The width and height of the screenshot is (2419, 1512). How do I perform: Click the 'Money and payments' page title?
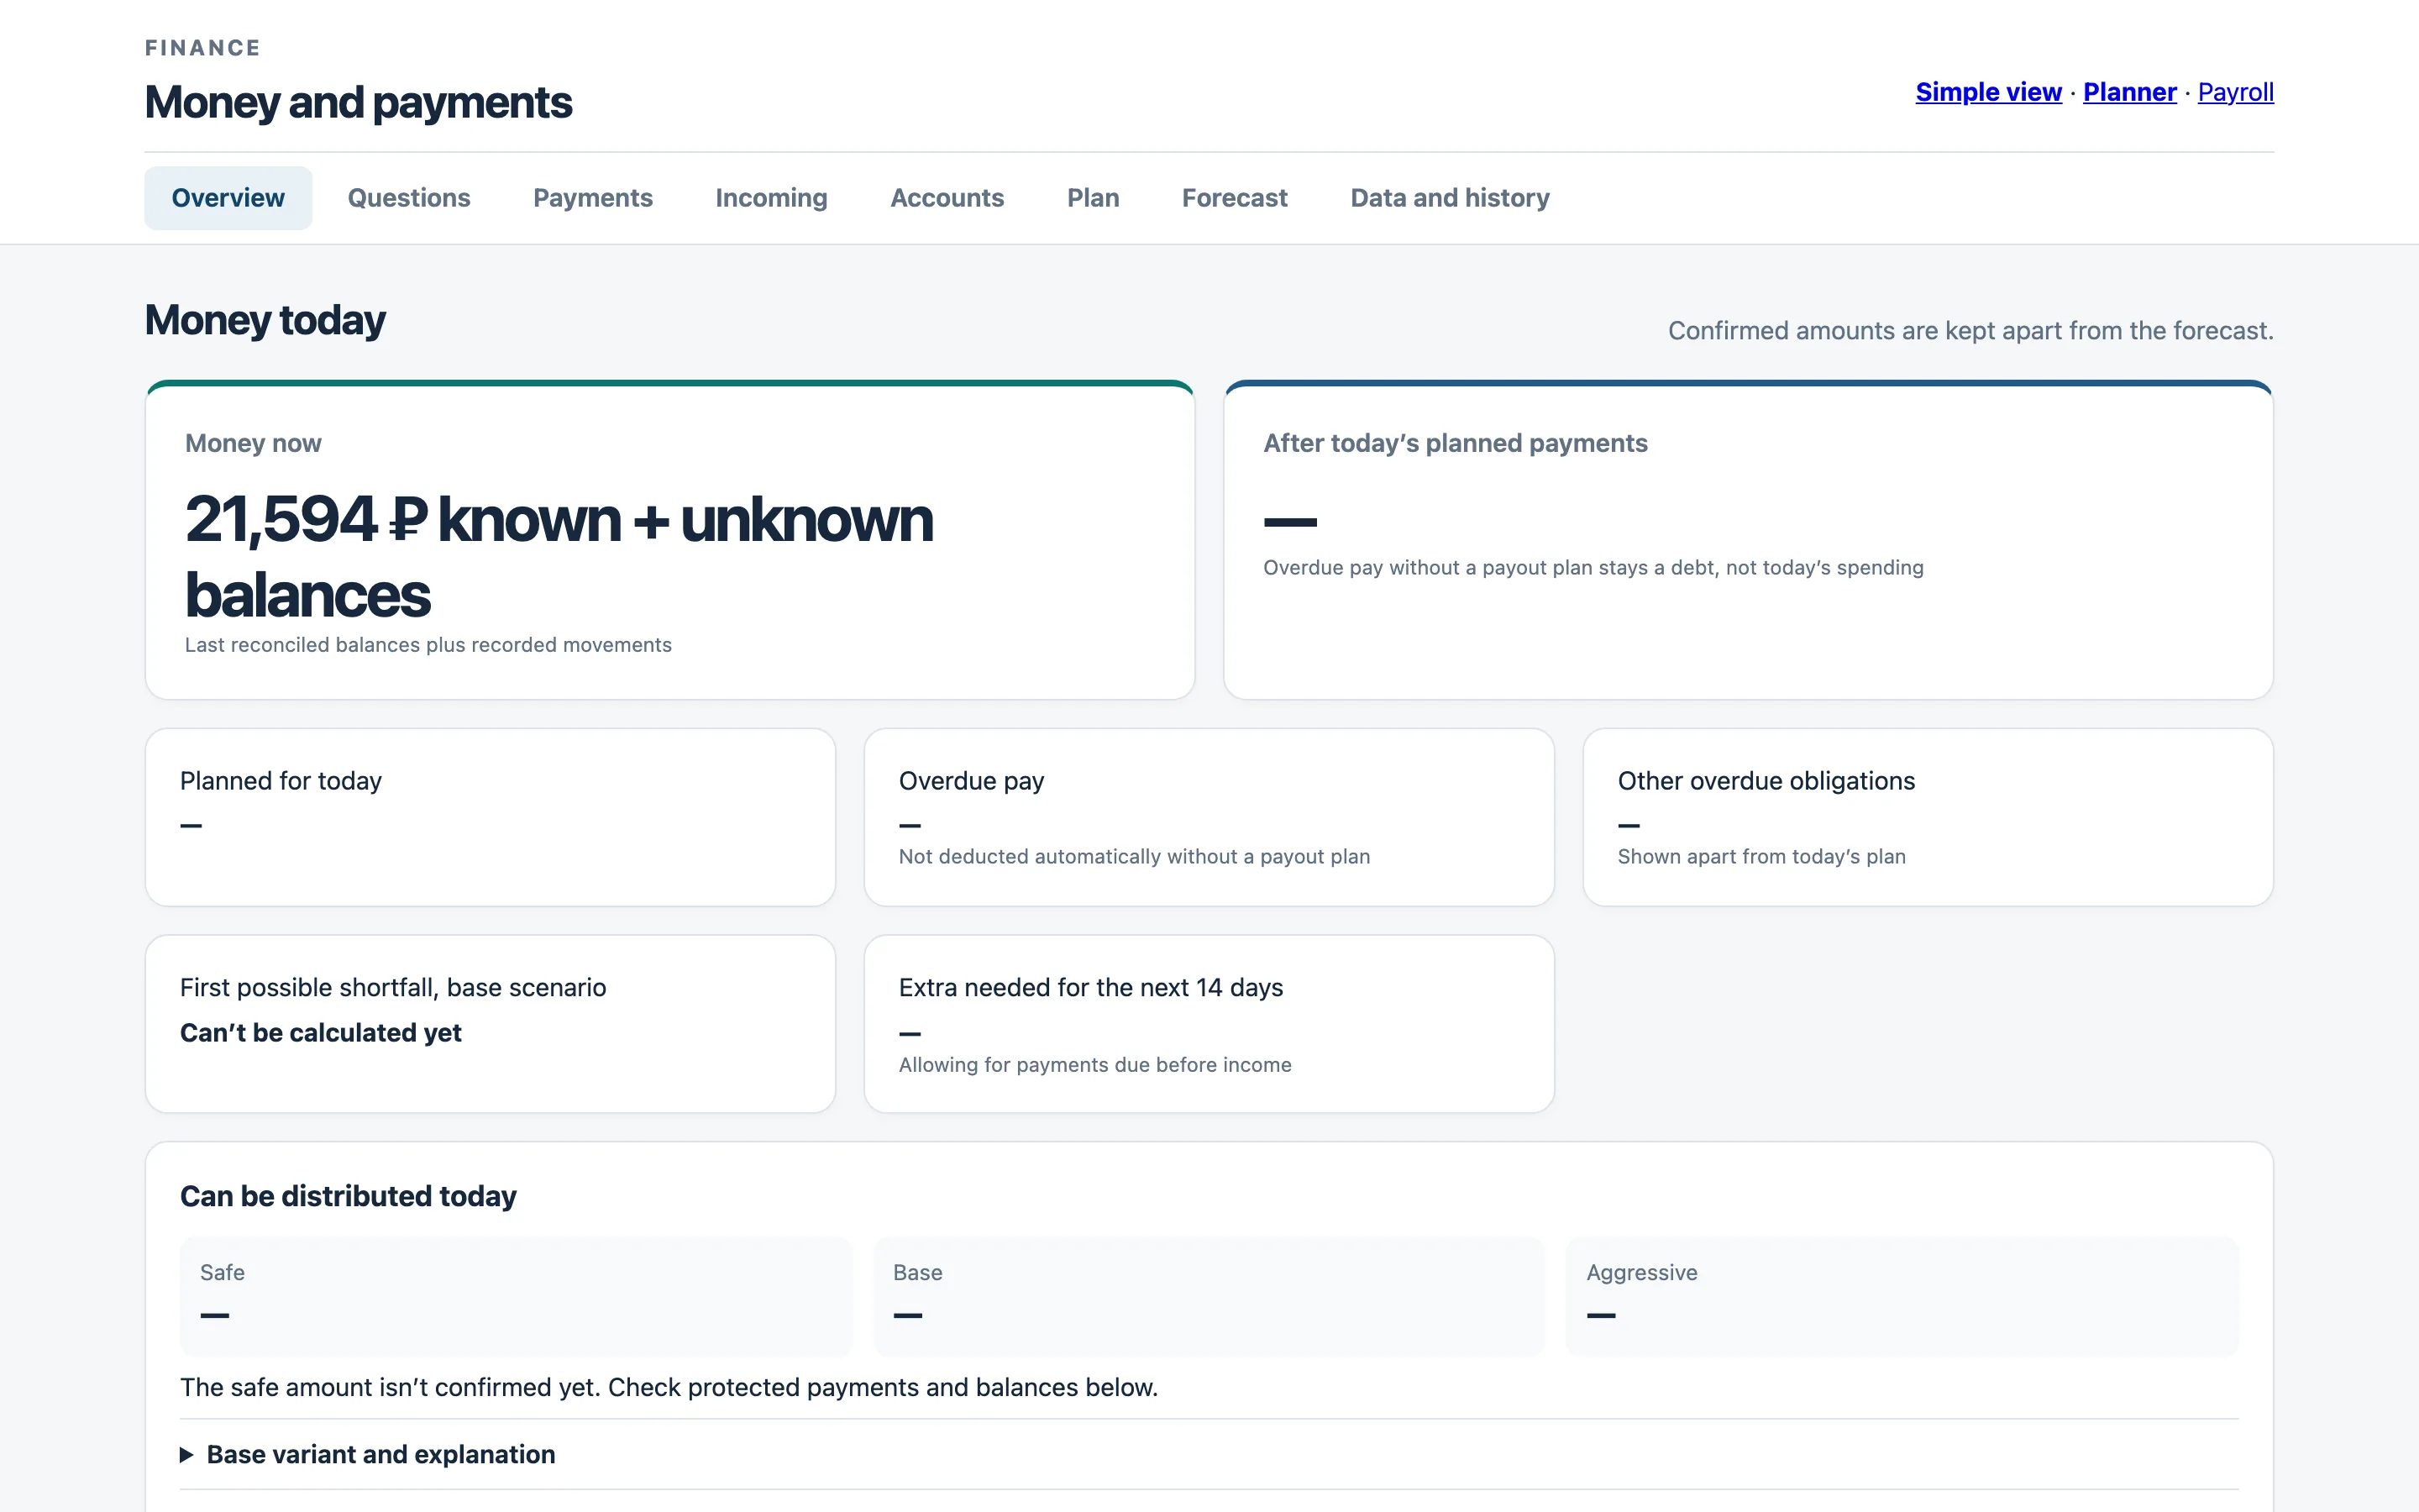tap(358, 102)
